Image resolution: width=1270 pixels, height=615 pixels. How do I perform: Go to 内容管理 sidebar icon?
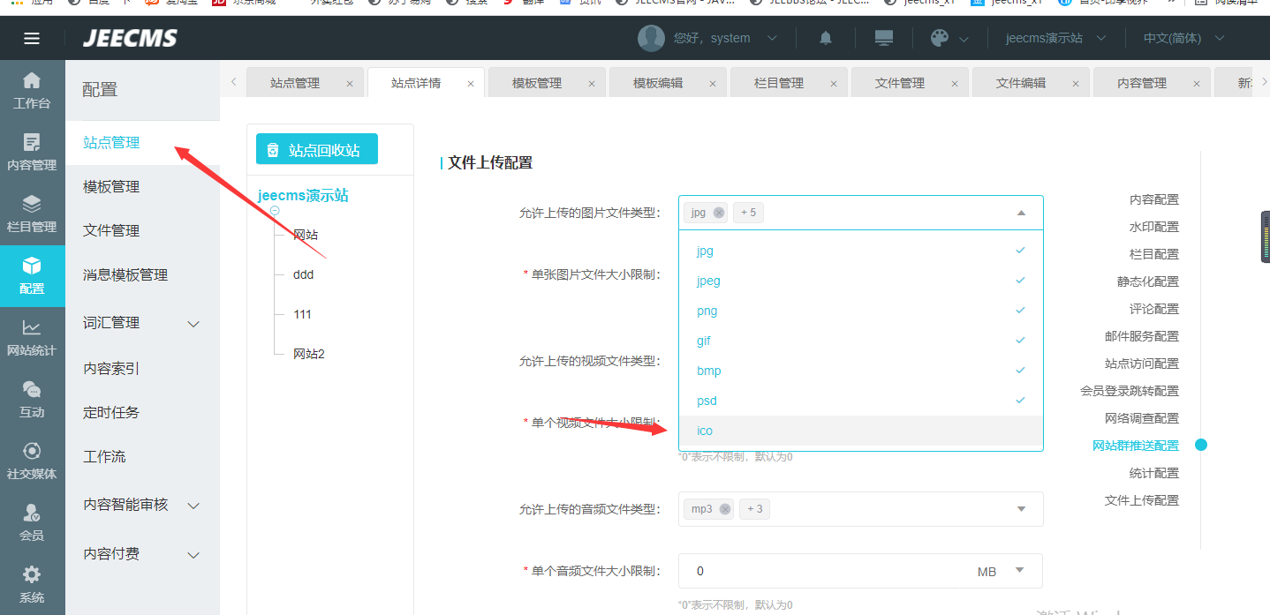pos(32,153)
